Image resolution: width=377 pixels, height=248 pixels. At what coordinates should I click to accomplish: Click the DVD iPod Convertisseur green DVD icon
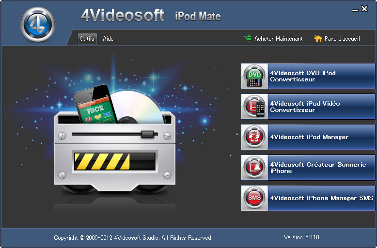tap(254, 76)
